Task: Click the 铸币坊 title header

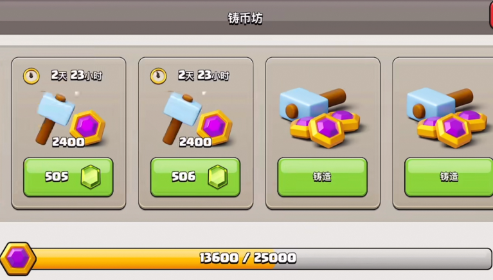Action: 246,18
